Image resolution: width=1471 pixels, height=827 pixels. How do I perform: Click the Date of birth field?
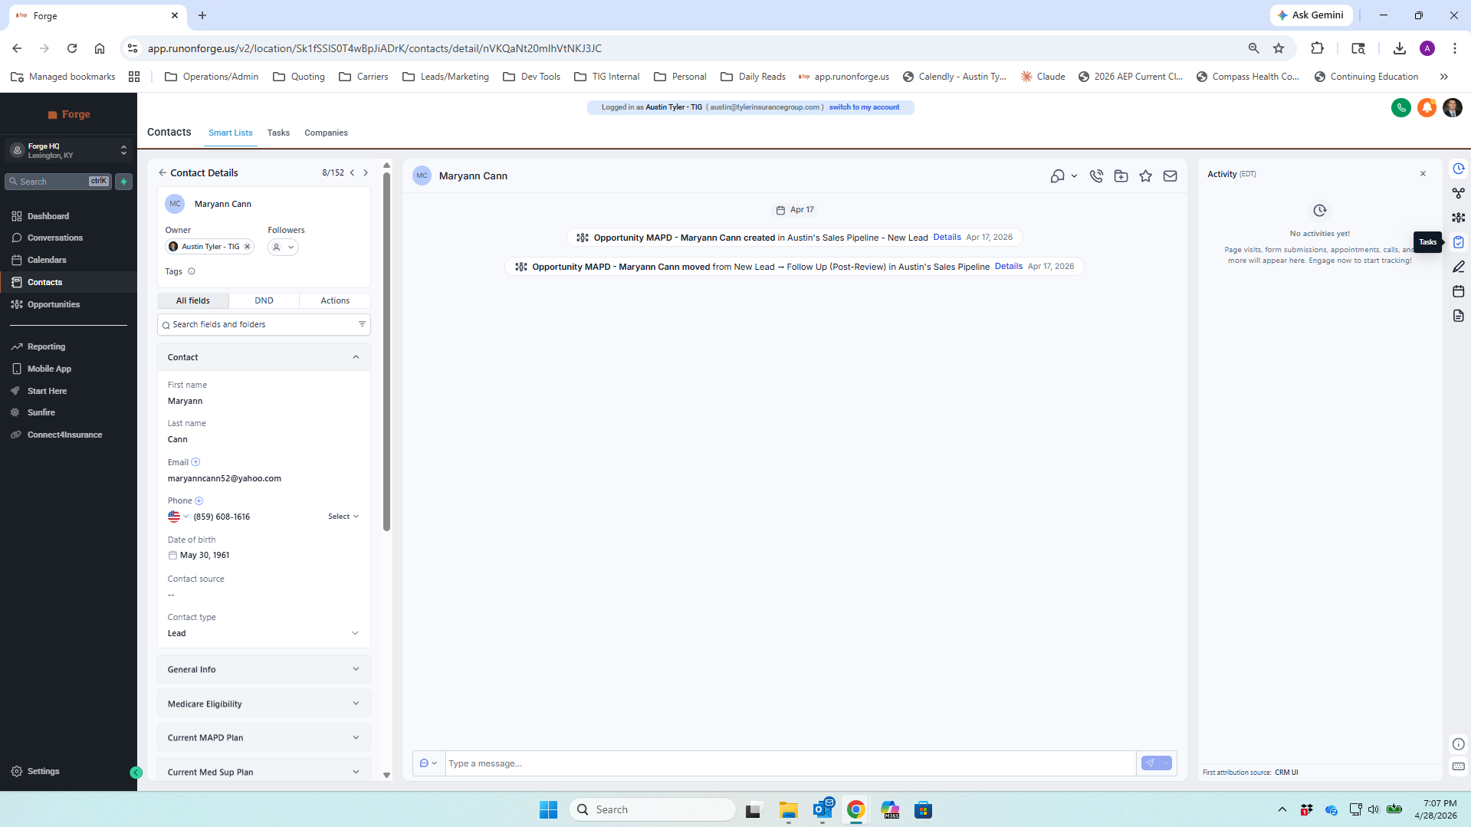(x=264, y=556)
